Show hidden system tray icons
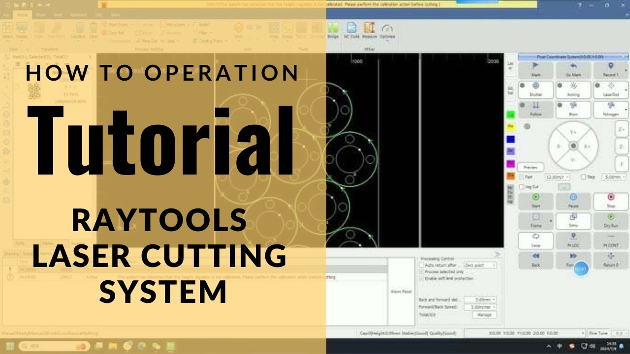The height and width of the screenshot is (354, 630). (x=549, y=346)
